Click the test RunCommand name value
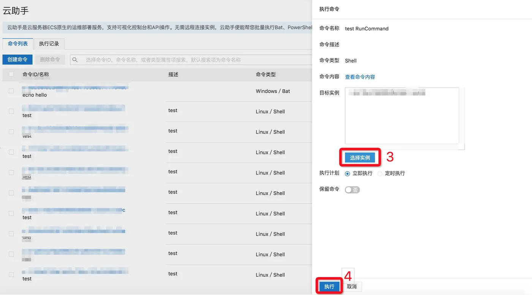532x295 pixels. pyautogui.click(x=367, y=29)
